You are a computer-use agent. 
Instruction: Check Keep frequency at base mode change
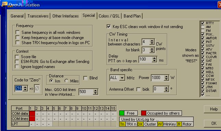pos(17,37)
